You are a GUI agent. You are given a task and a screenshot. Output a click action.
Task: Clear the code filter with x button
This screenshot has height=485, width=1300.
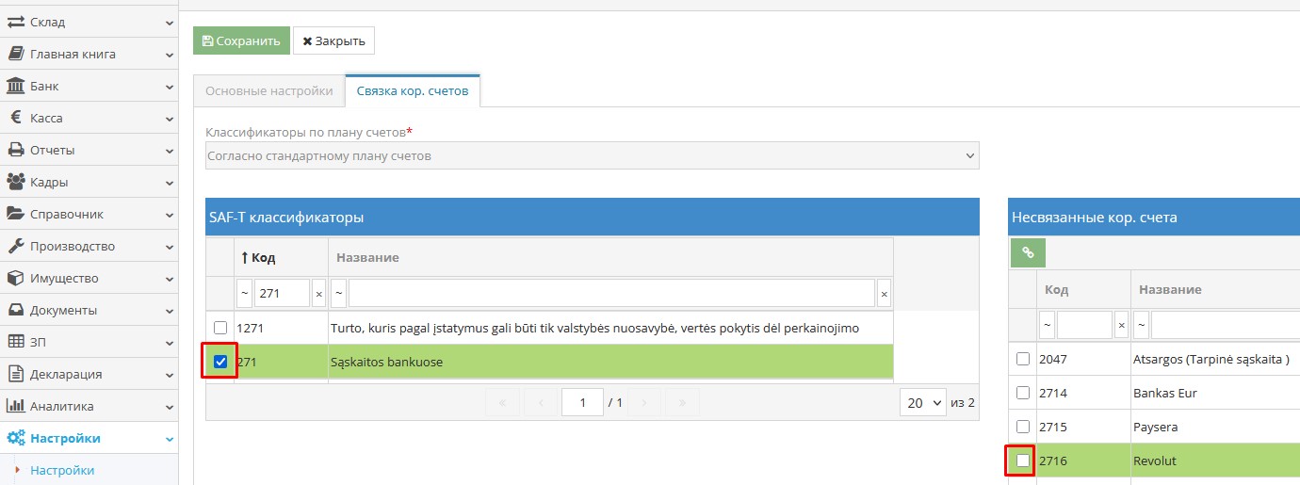click(318, 294)
